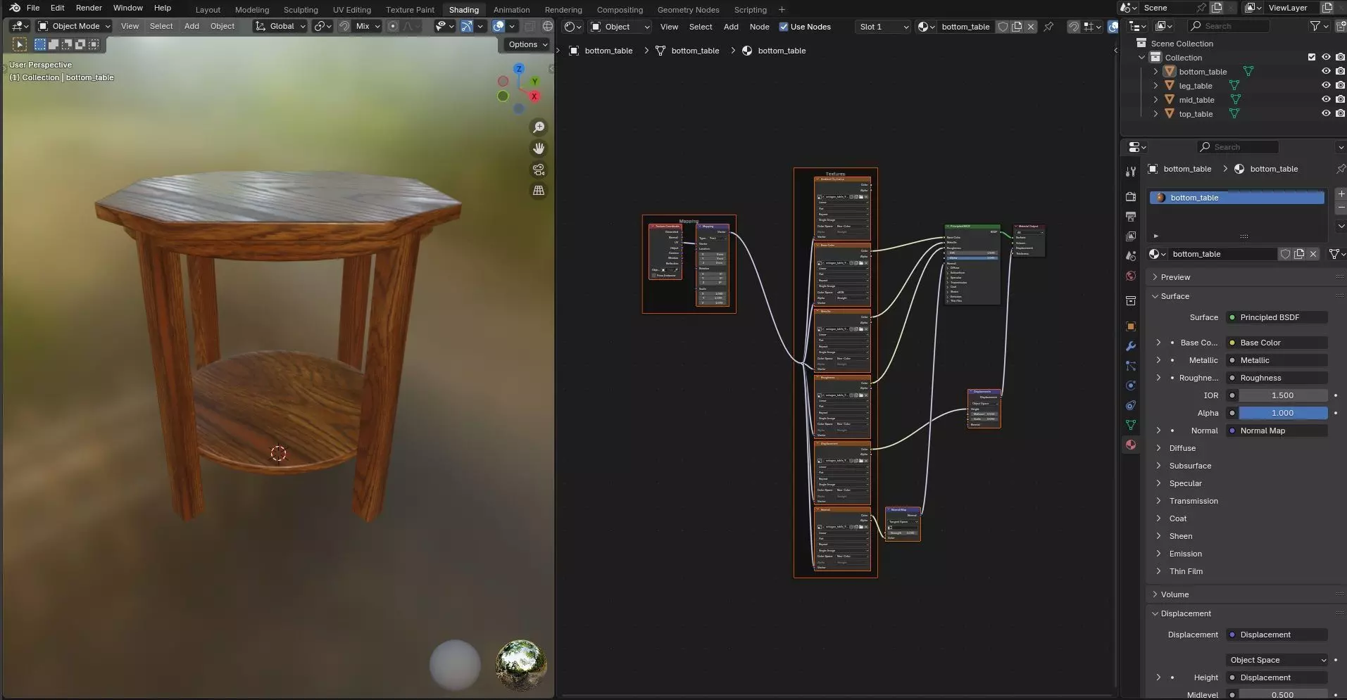This screenshot has height=700, width=1347.
Task: Toggle Collection exclude checkbox in outliner
Action: pos(1311,58)
